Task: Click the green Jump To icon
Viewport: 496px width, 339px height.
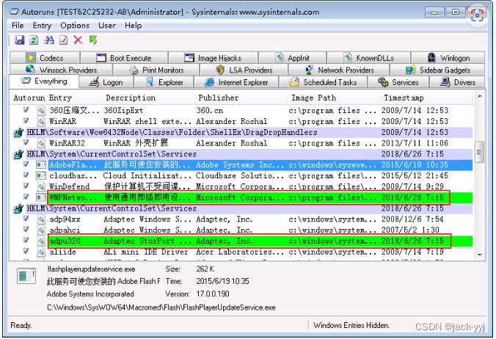Action: [x=92, y=40]
